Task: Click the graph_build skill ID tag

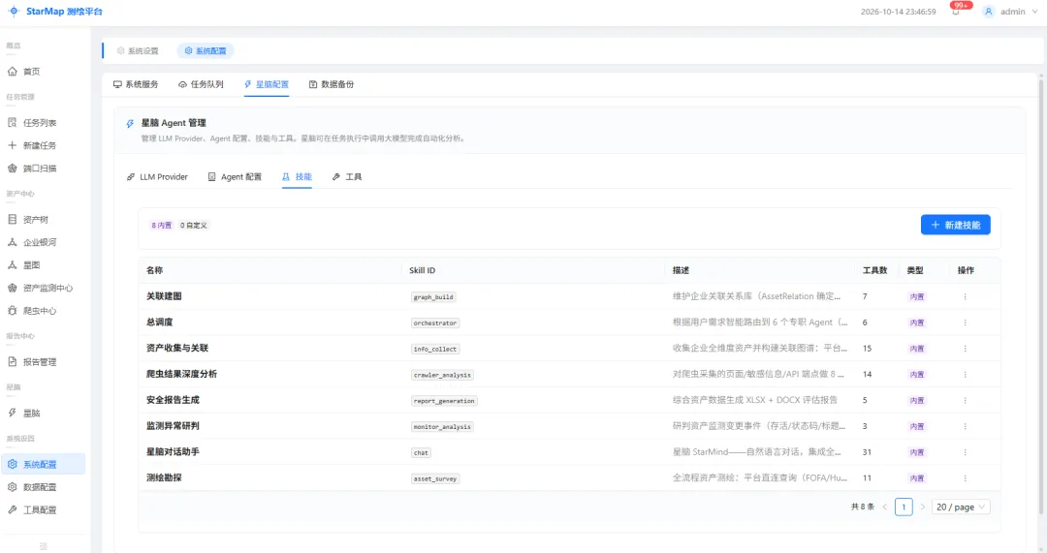Action: point(433,297)
